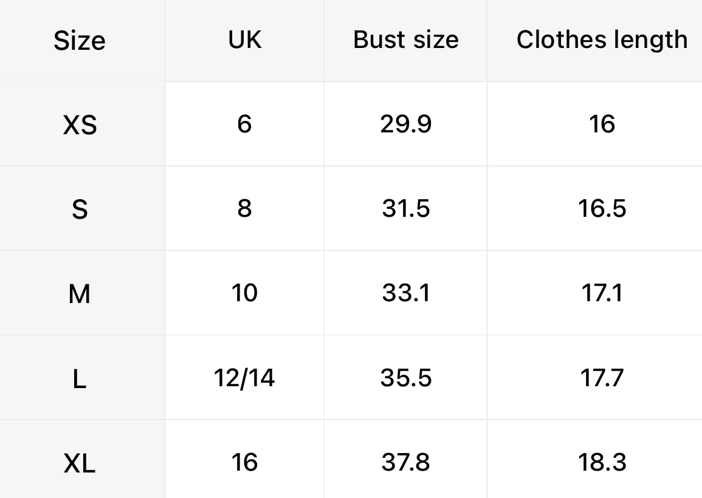Click the UK column header
This screenshot has width=702, height=498.
point(244,39)
